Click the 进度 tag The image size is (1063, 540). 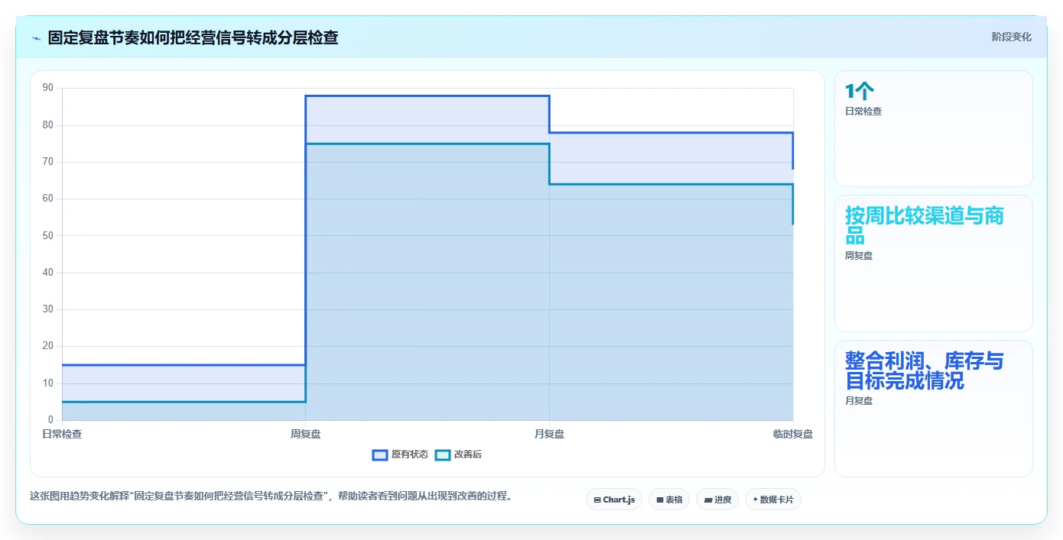pyautogui.click(x=717, y=500)
